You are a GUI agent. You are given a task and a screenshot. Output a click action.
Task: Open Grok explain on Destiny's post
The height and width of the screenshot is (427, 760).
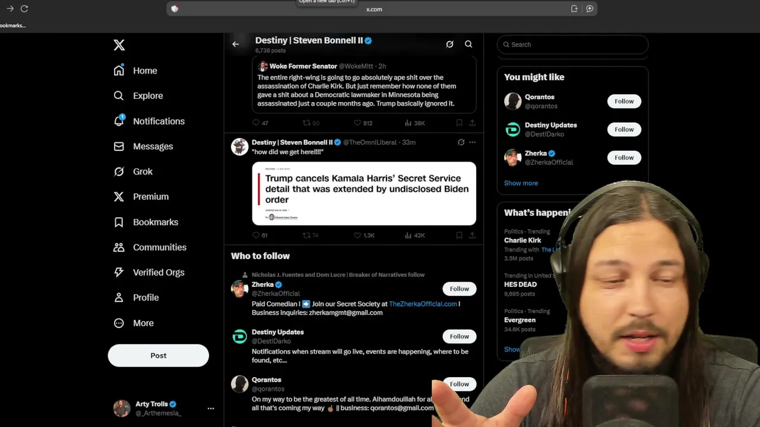click(x=461, y=142)
